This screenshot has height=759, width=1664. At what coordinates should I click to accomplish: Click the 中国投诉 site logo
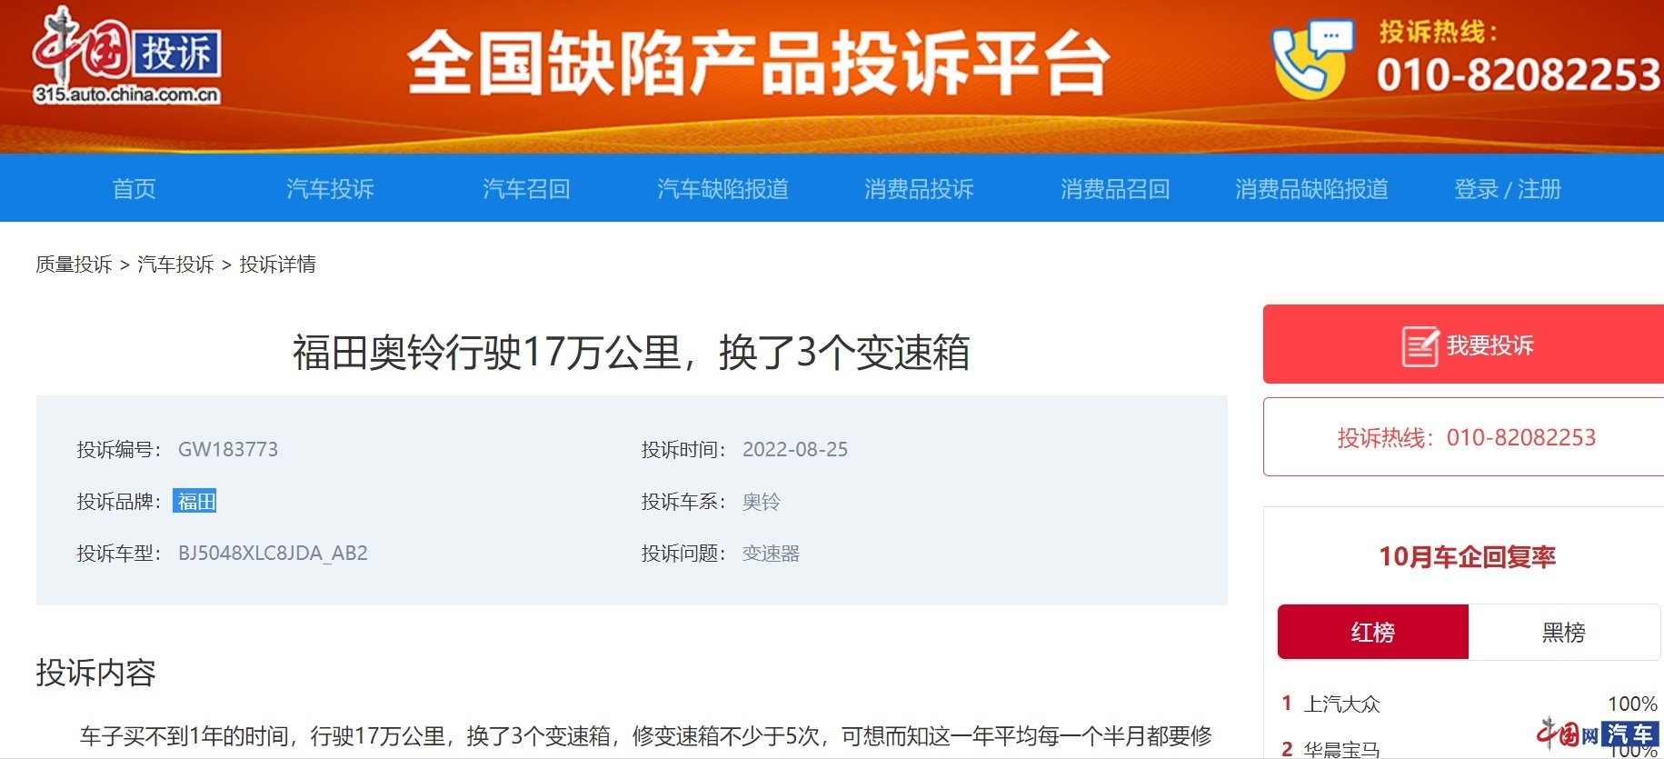(126, 56)
